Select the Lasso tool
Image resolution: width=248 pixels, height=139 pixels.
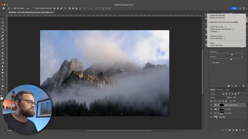point(3,22)
